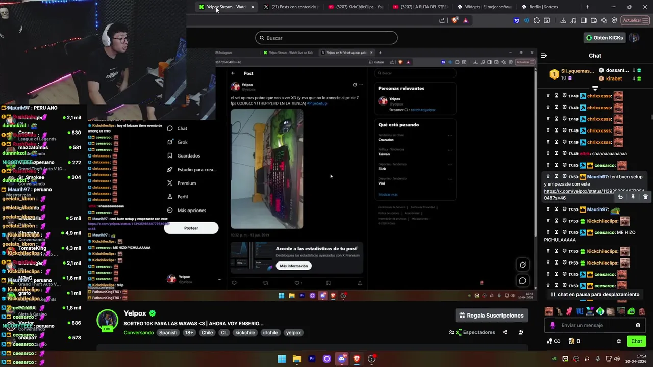Open Adobe Premiere Pro from taskbar
This screenshot has height=367, width=653.
(x=312, y=359)
